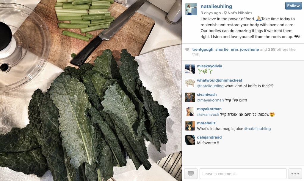The image size is (304, 181).
Task: Click joroshone in the likes list
Action: [249, 50]
